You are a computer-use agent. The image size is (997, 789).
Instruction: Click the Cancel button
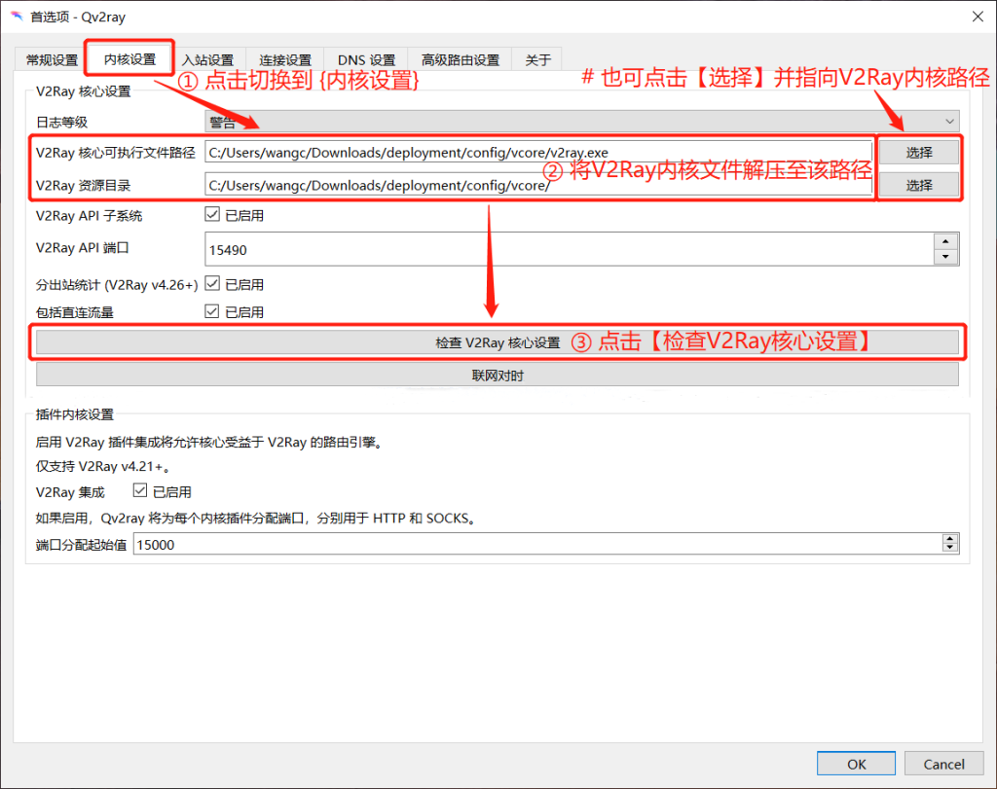pyautogui.click(x=943, y=765)
